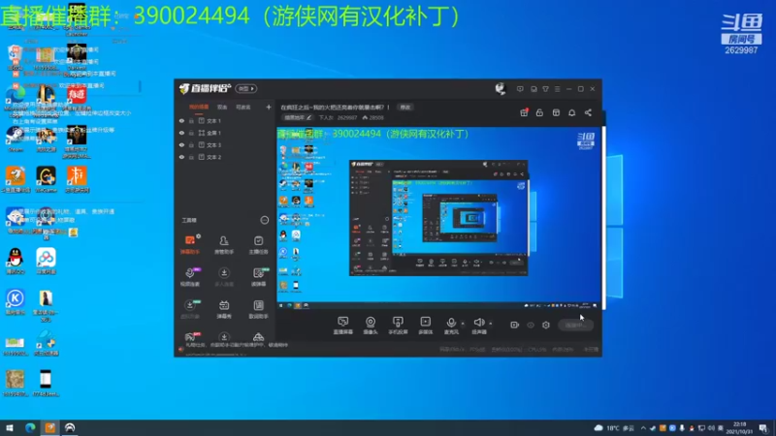Open the 视频连麦 tool icon
The height and width of the screenshot is (436, 776).
coord(190,277)
